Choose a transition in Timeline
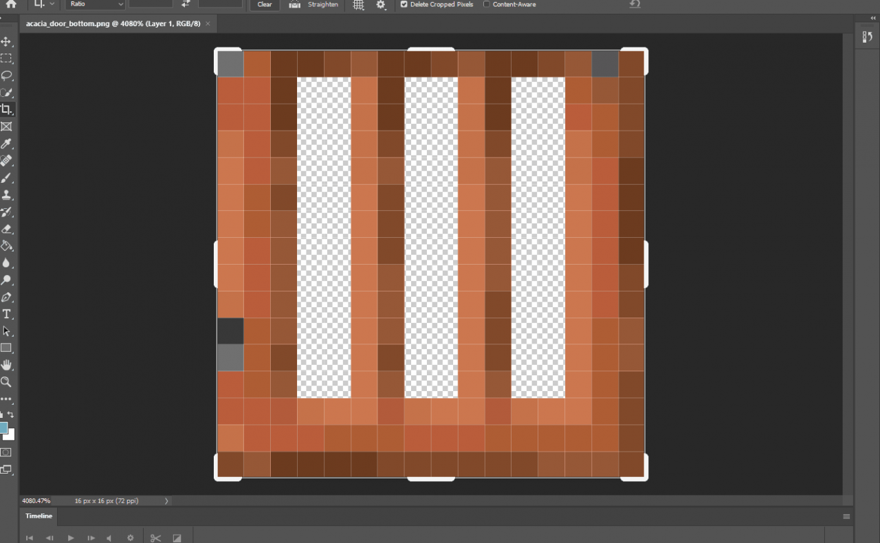The height and width of the screenshot is (543, 880). coord(177,538)
